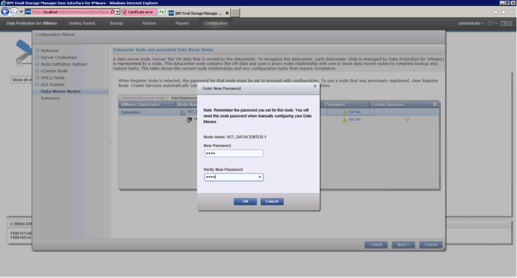This screenshot has height=278, width=517.
Task: Open the recent pages dropdown beside Forward
Action: point(21,12)
